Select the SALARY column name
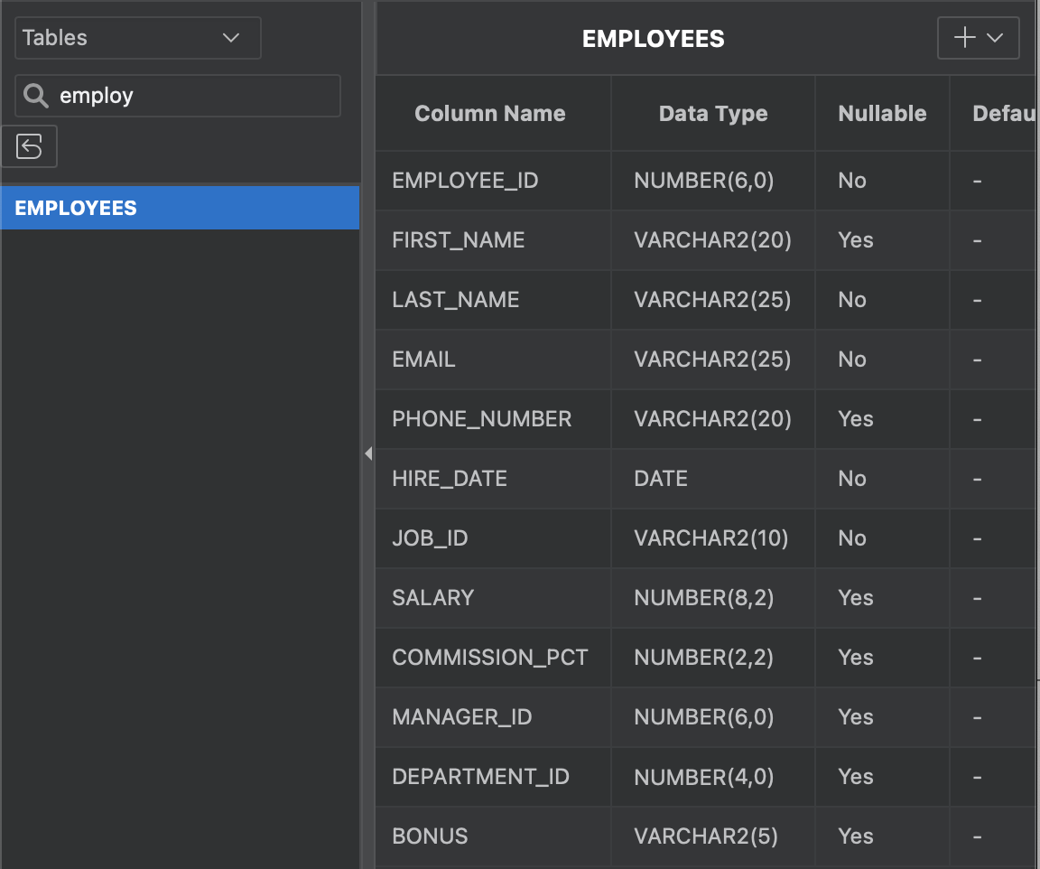Image resolution: width=1040 pixels, height=869 pixels. tap(433, 597)
